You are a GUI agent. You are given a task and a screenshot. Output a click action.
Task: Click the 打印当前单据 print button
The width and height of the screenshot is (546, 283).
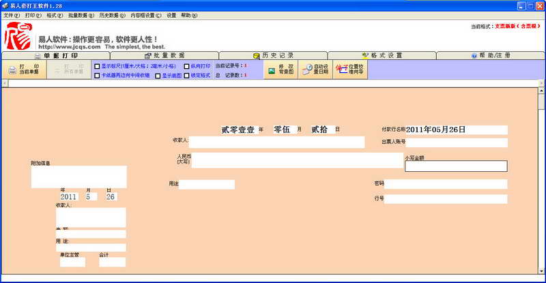[x=24, y=70]
